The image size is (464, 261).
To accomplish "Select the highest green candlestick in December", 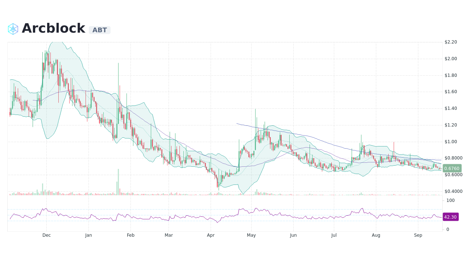I will click(44, 56).
